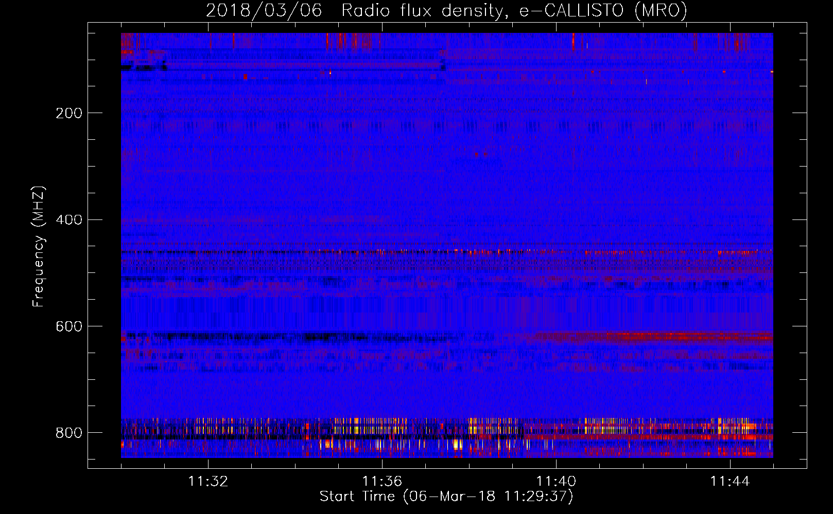Click the 'Start Time (06-Mar-18 11:29:37)' label
Screen dimensions: 833x514
click(x=446, y=497)
